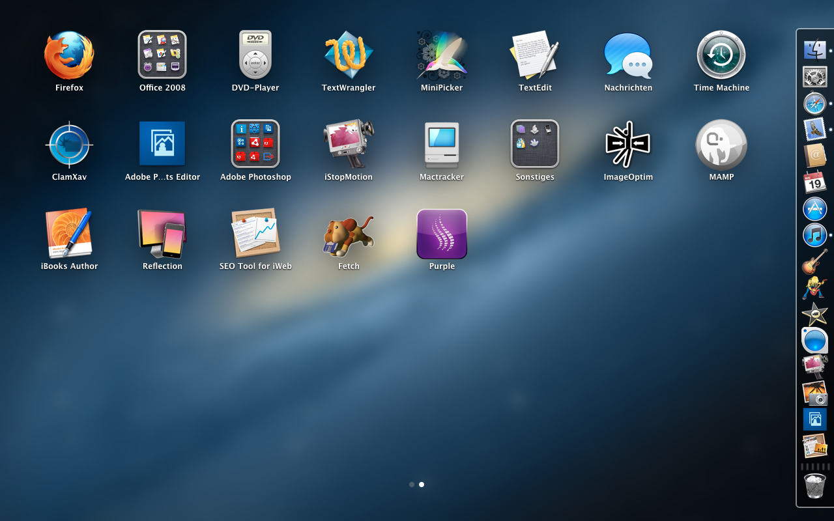The width and height of the screenshot is (834, 521).
Task: Open TextEdit in Launchpad
Action: coord(535,55)
